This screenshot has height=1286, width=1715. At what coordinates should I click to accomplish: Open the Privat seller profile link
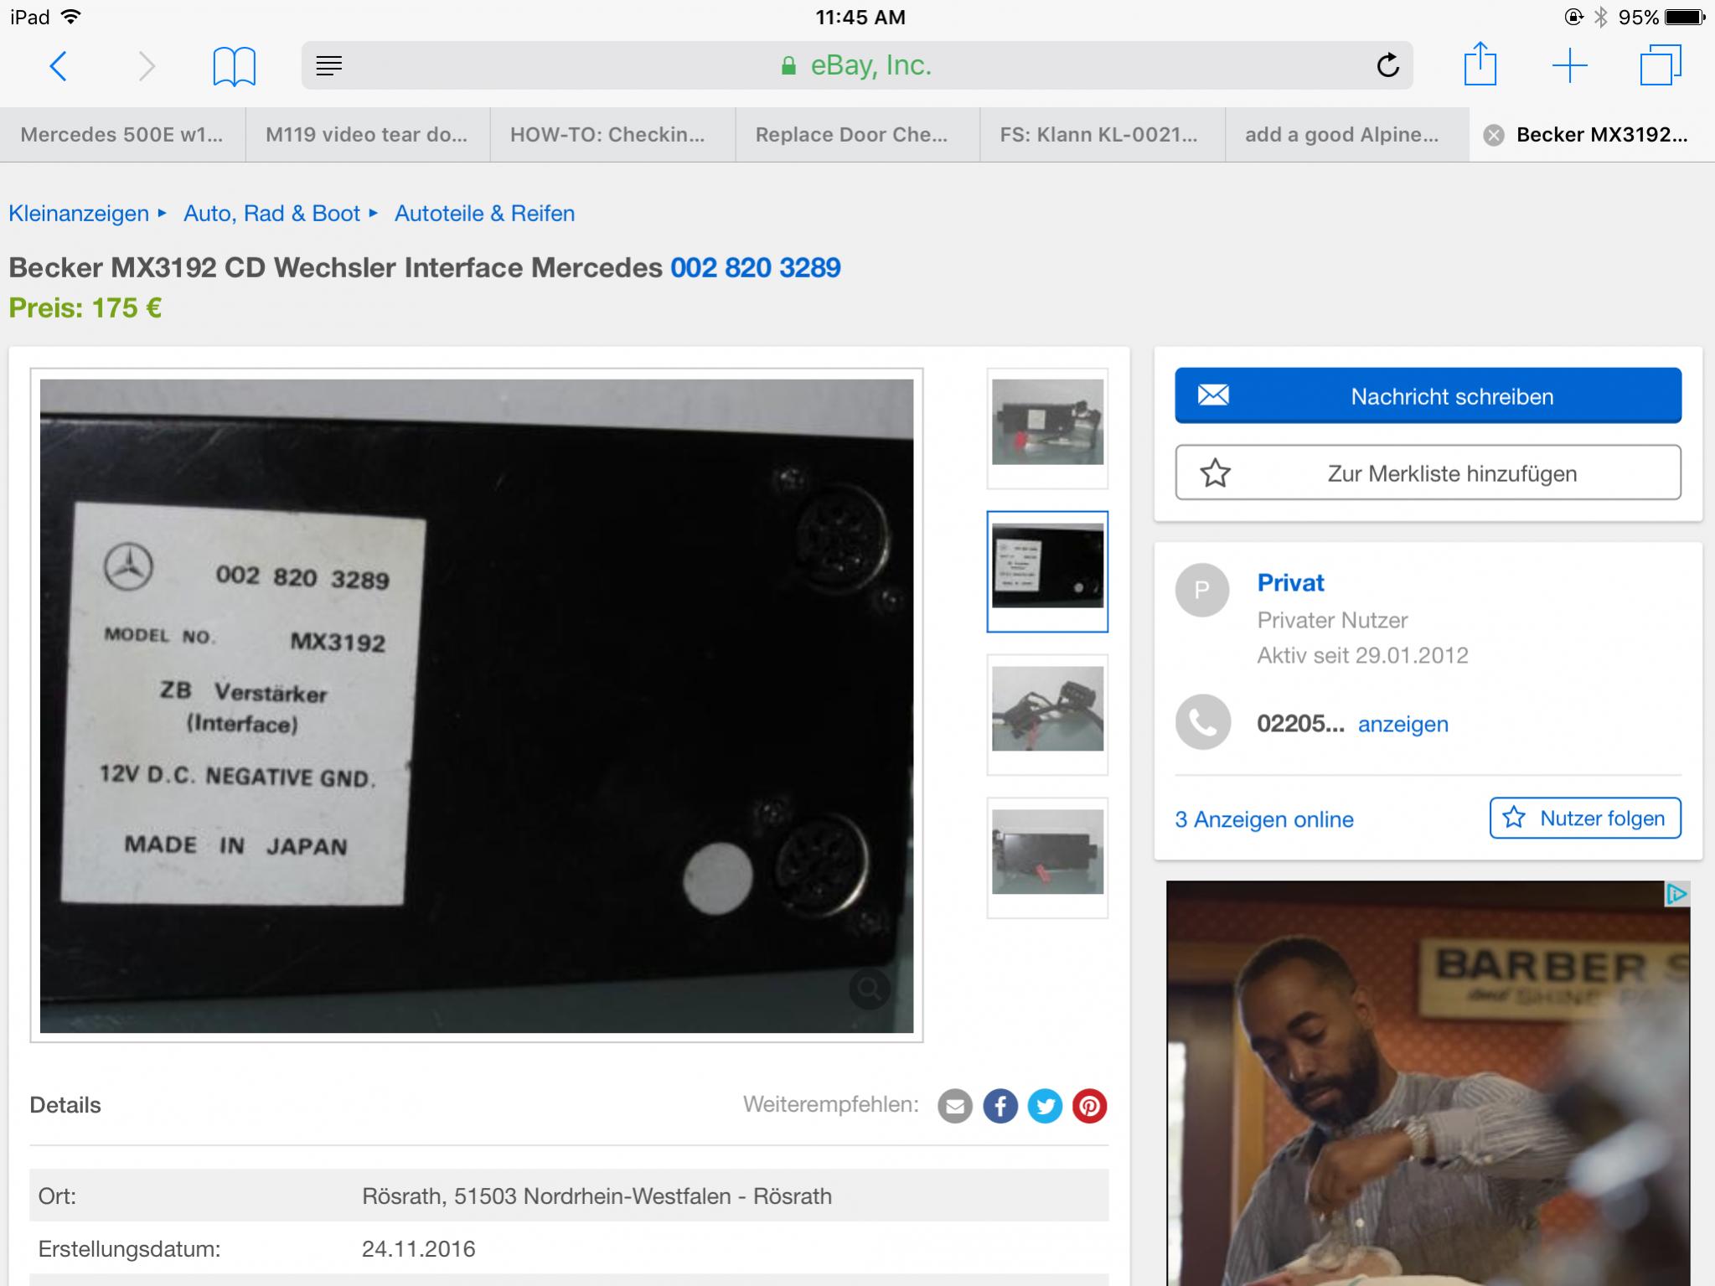(1290, 583)
